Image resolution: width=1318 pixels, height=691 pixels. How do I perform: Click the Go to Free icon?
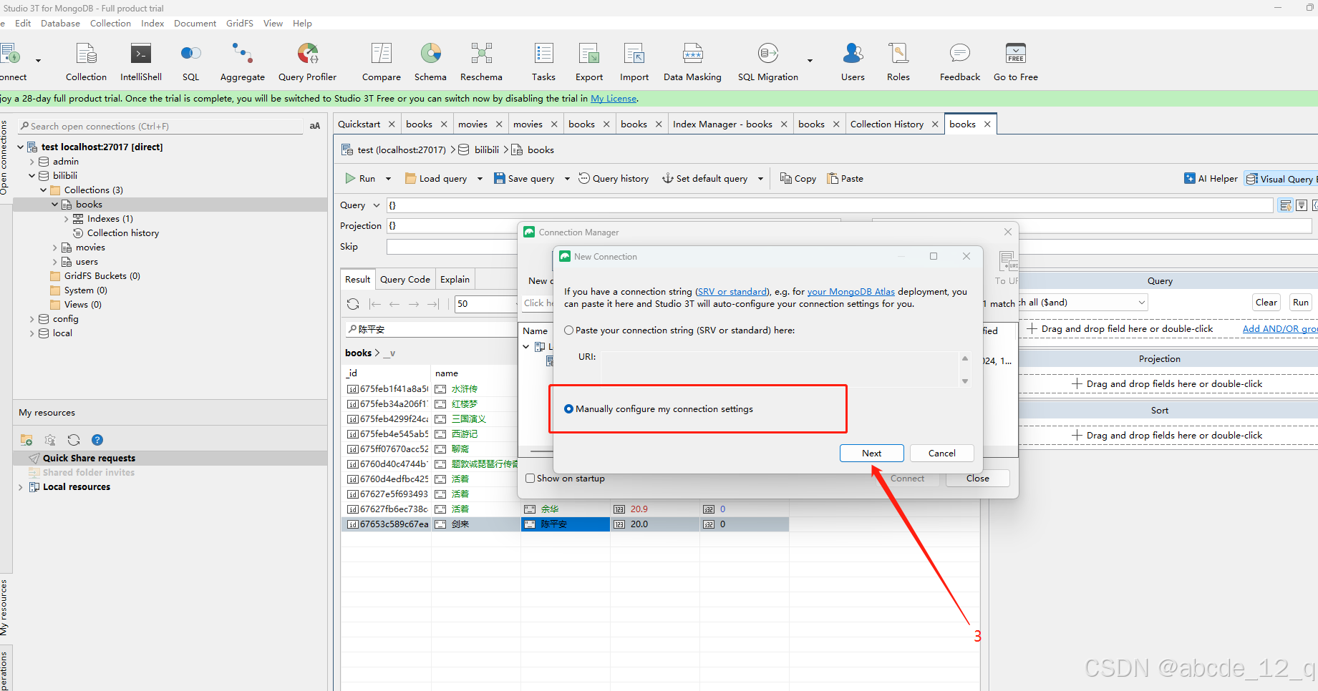(x=1016, y=62)
